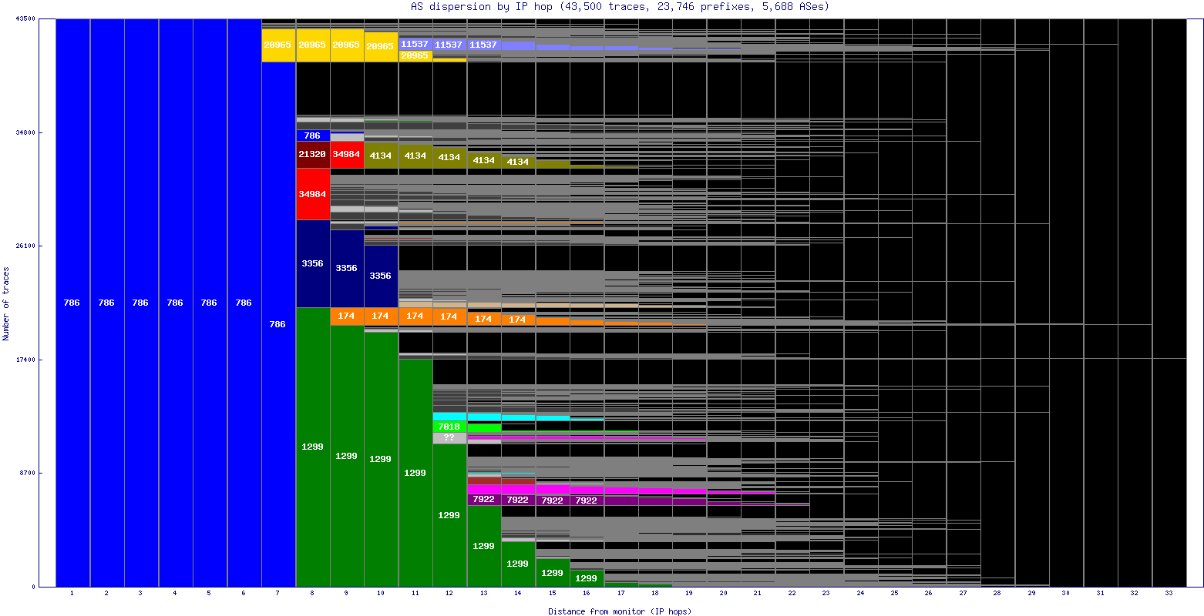The width and height of the screenshot is (1204, 616).
Task: Select the green 1299 block at hop 14
Action: coord(518,564)
